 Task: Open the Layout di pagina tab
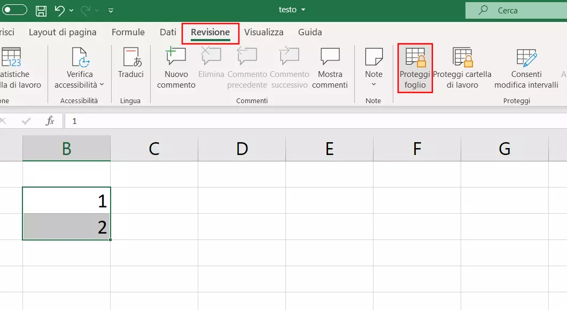63,32
